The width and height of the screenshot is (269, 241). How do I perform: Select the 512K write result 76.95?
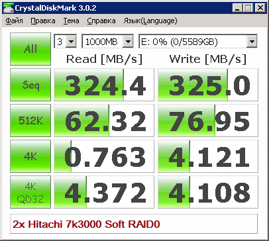208,120
